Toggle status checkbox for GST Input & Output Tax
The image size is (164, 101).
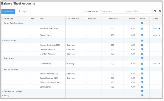142,82
